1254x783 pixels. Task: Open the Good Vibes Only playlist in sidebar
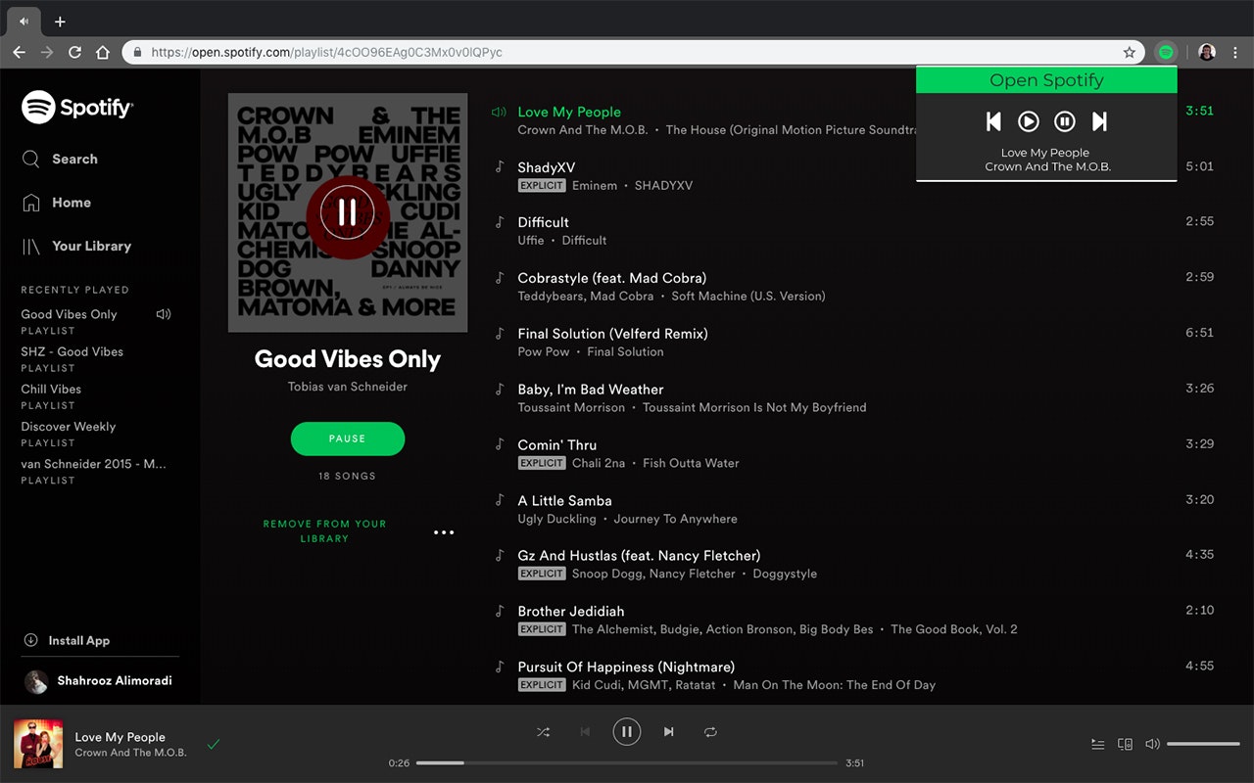69,314
